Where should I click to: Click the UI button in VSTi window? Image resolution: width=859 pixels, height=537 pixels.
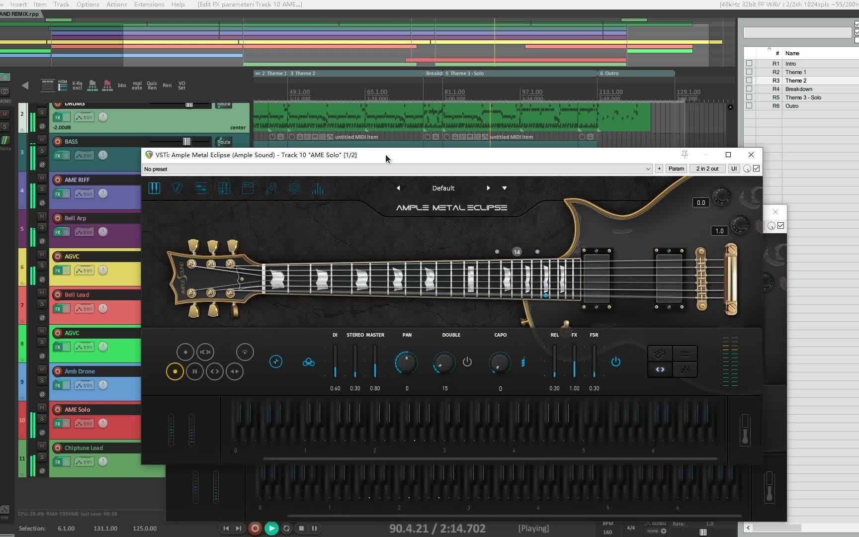[x=734, y=169]
